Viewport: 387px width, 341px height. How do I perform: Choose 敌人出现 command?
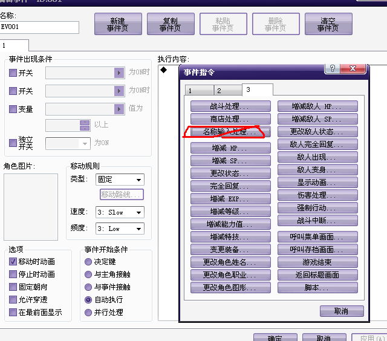click(317, 157)
